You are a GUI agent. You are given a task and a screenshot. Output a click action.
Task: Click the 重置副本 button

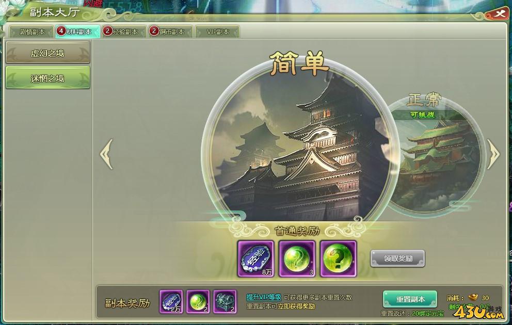[410, 299]
